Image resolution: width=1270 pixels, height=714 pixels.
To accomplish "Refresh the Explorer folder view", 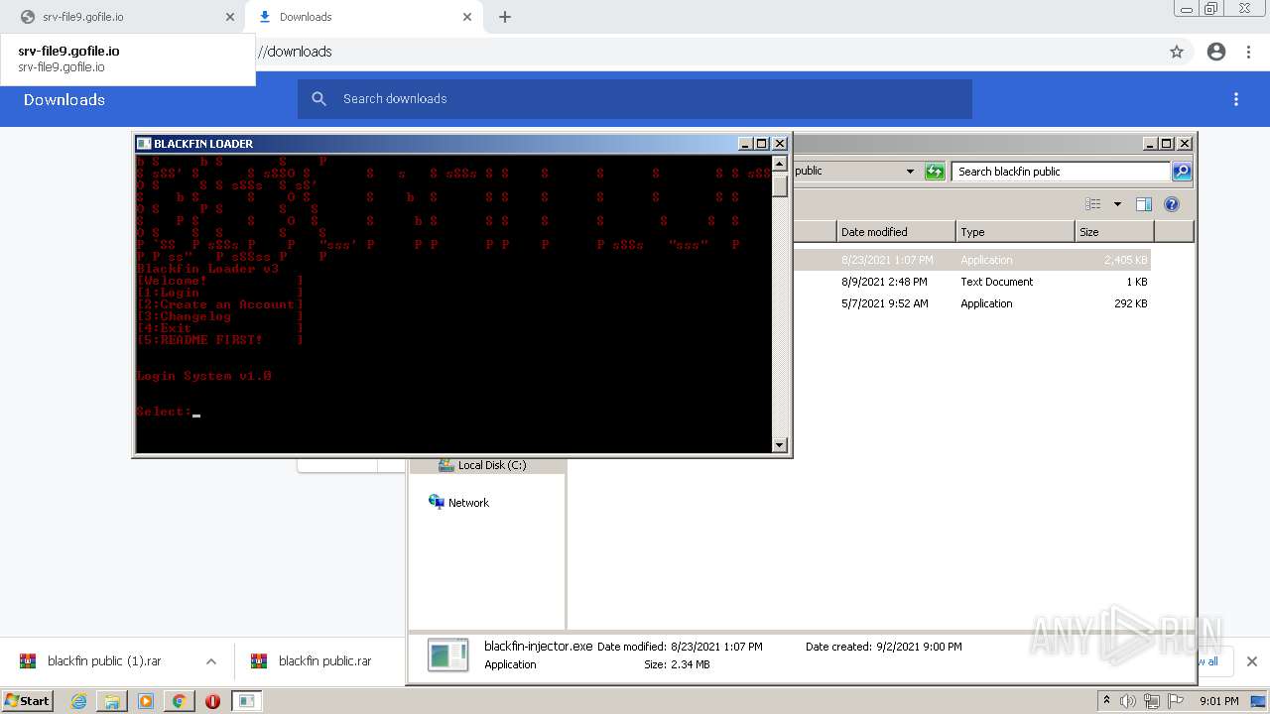I will pos(935,172).
